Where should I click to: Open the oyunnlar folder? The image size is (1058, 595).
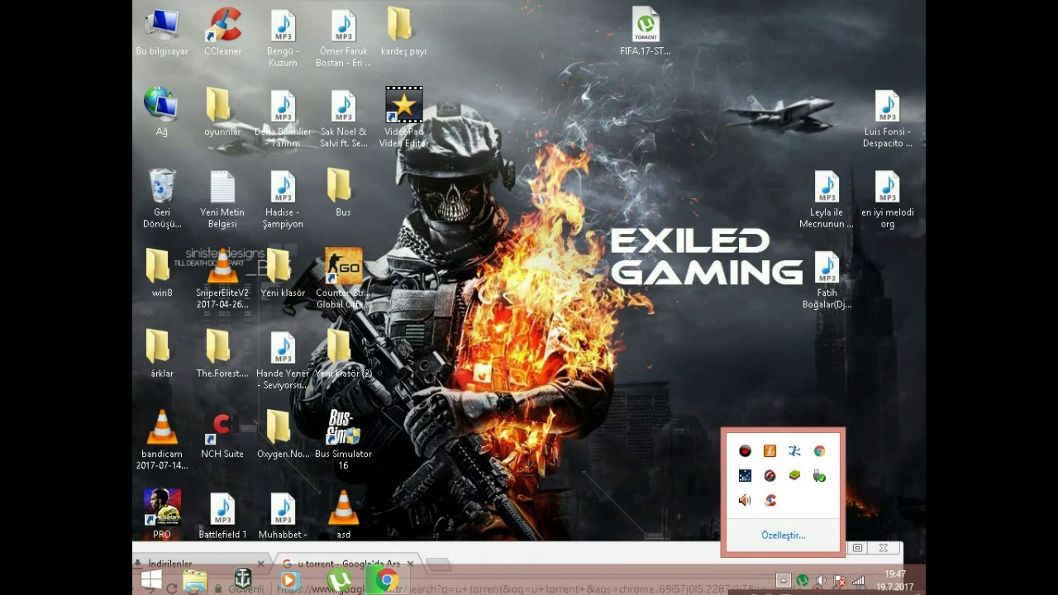pyautogui.click(x=222, y=112)
